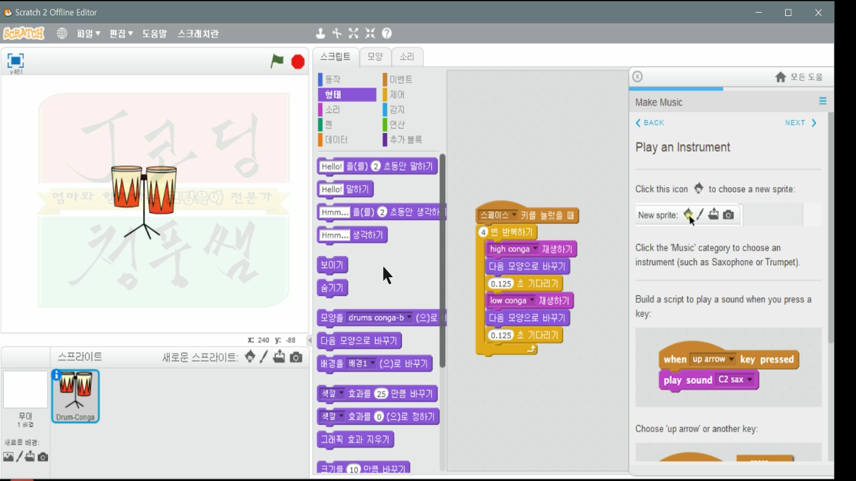The image size is (856, 481).
Task: Open the 파일 menu
Action: [88, 33]
